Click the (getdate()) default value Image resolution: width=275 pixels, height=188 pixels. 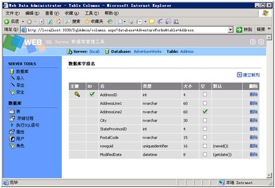pyautogui.click(x=222, y=154)
